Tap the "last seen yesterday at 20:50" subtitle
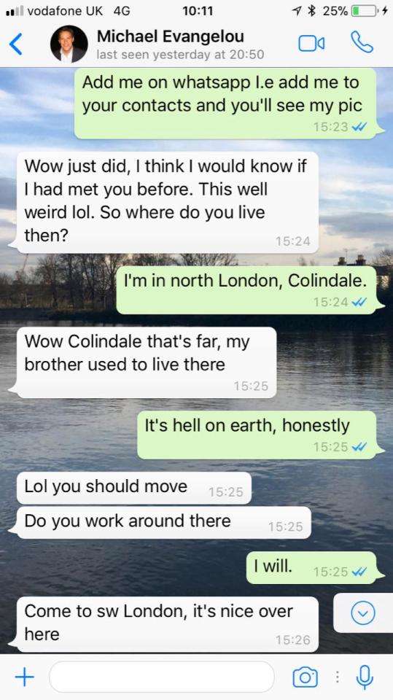The image size is (393, 700). coord(180,55)
